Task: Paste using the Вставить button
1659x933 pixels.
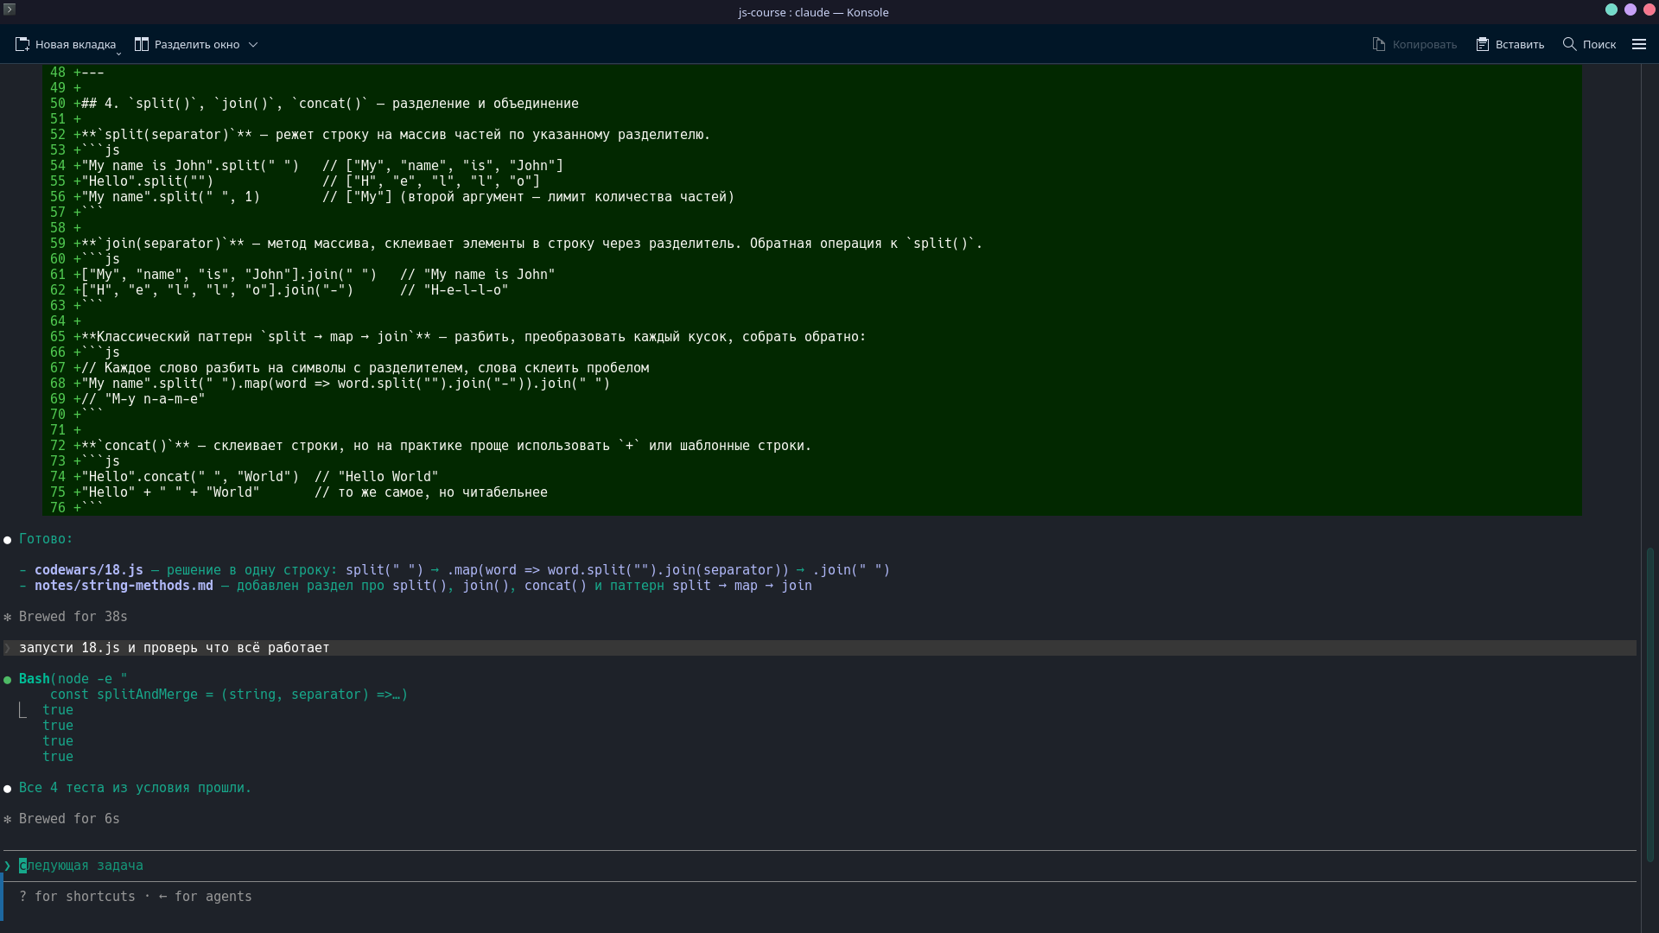Action: (x=1510, y=44)
